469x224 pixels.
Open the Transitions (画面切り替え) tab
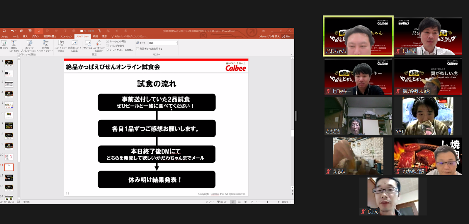pyautogui.click(x=50, y=37)
